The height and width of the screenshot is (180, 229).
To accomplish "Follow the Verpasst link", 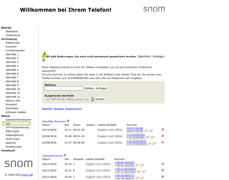I will click(x=58, y=109).
